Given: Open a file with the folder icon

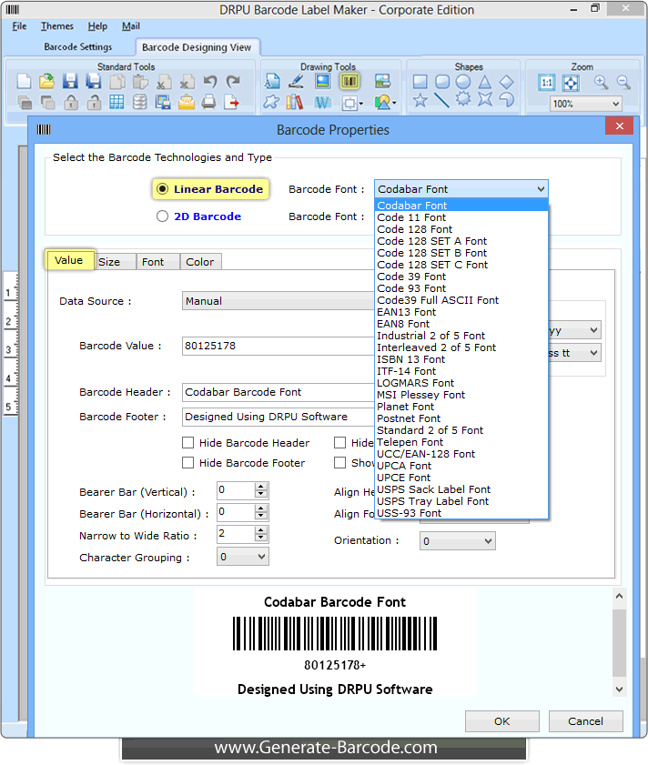Looking at the screenshot, I should tap(47, 82).
